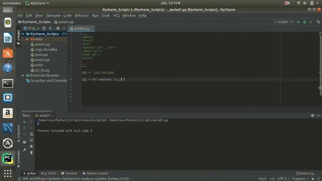This screenshot has height=181, width=322.
Task: Run aula01 with the green toolbar play icon
Action: coord(298,22)
